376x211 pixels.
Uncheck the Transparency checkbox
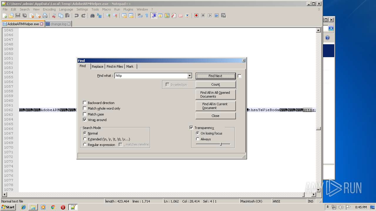tap(191, 128)
